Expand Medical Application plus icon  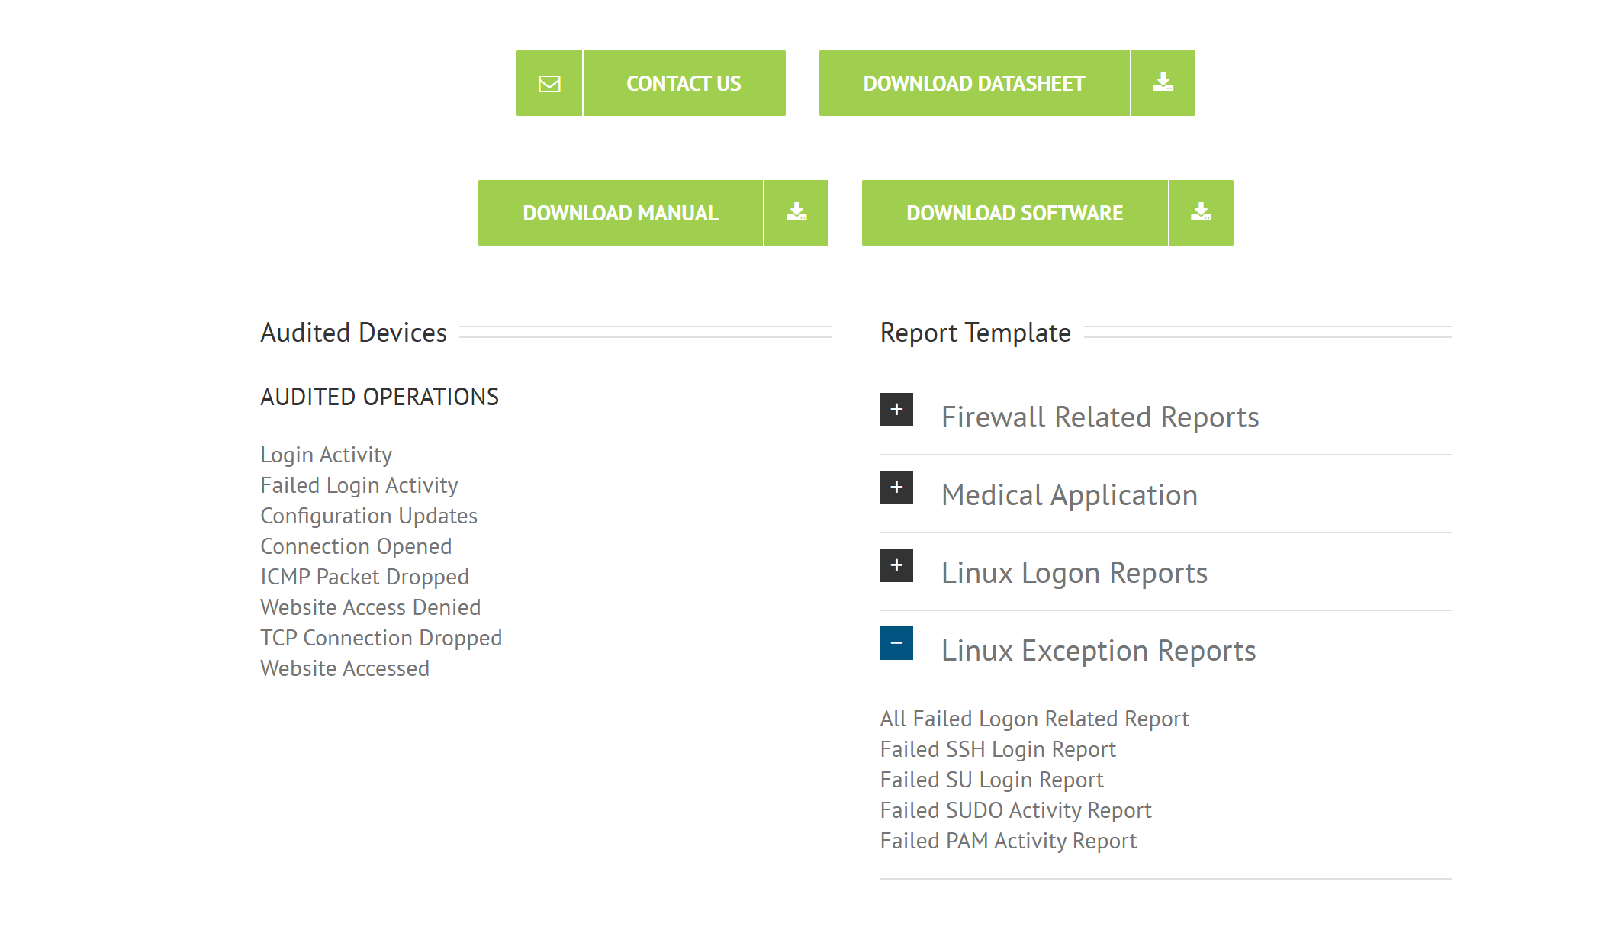[x=896, y=488]
